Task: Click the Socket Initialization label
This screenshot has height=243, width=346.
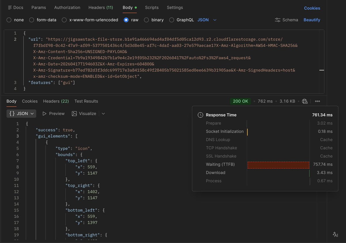Action: 225,131
